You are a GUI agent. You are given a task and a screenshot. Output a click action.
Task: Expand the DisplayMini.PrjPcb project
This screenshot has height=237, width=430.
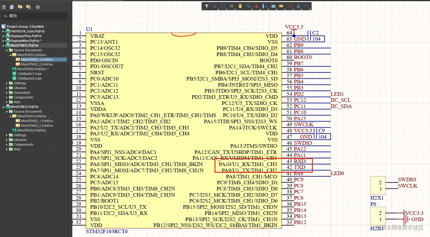3,41
